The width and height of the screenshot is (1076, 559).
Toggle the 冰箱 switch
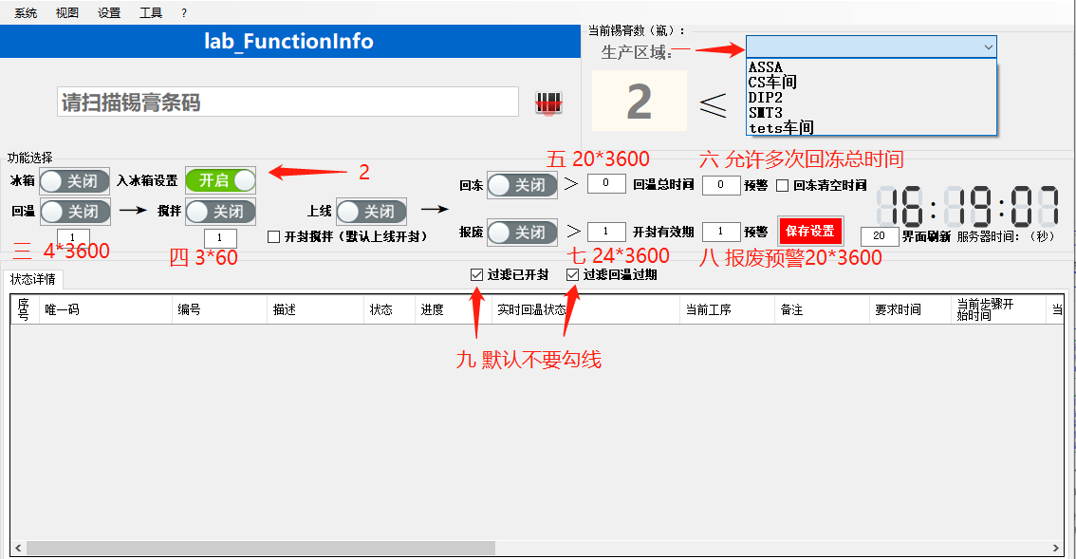(75, 181)
